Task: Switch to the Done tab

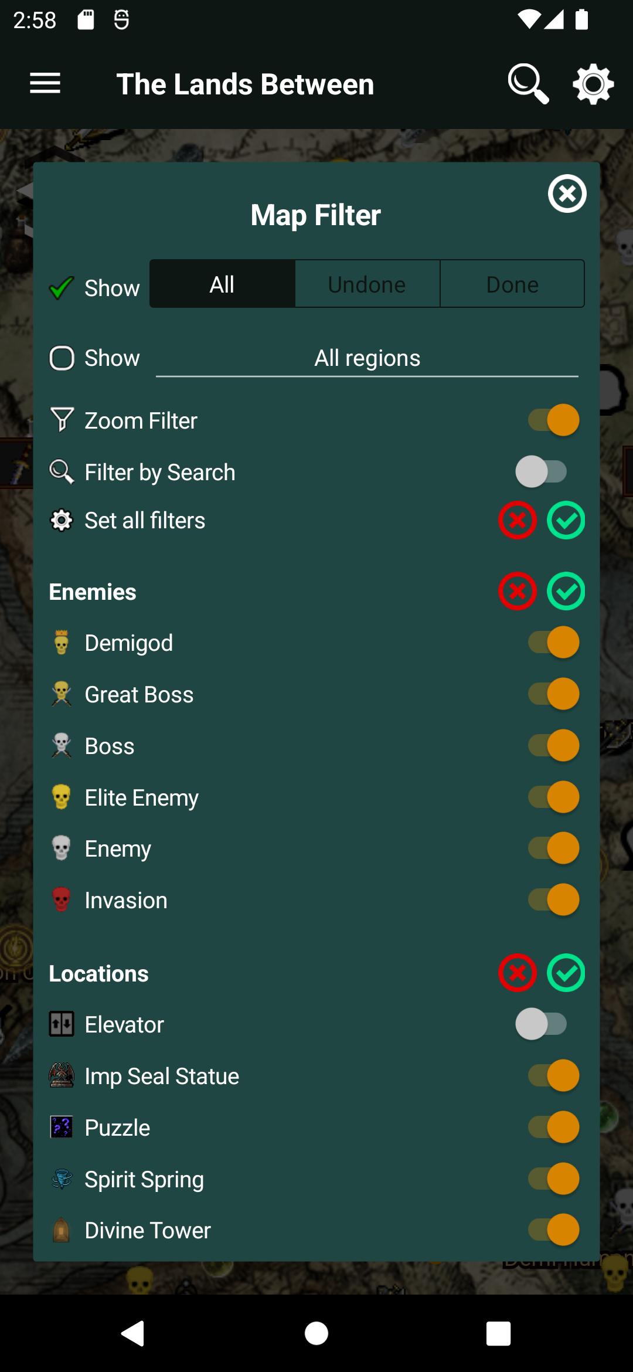Action: pyautogui.click(x=512, y=284)
